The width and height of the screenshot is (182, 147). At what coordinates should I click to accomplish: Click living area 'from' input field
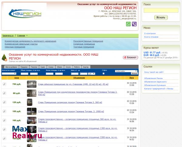pyautogui.click(x=49, y=74)
